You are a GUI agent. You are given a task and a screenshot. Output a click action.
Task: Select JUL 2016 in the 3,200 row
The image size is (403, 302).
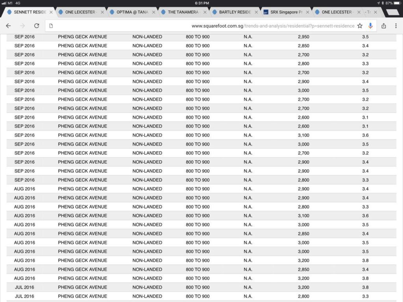24,287
